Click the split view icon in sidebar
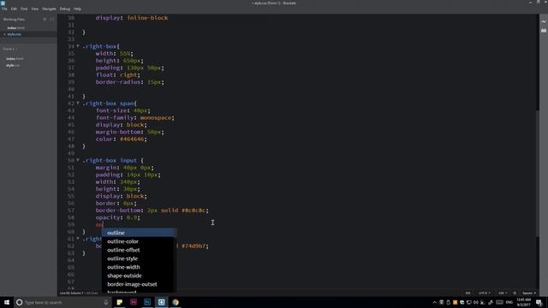This screenshot has width=548, height=308. [51, 19]
